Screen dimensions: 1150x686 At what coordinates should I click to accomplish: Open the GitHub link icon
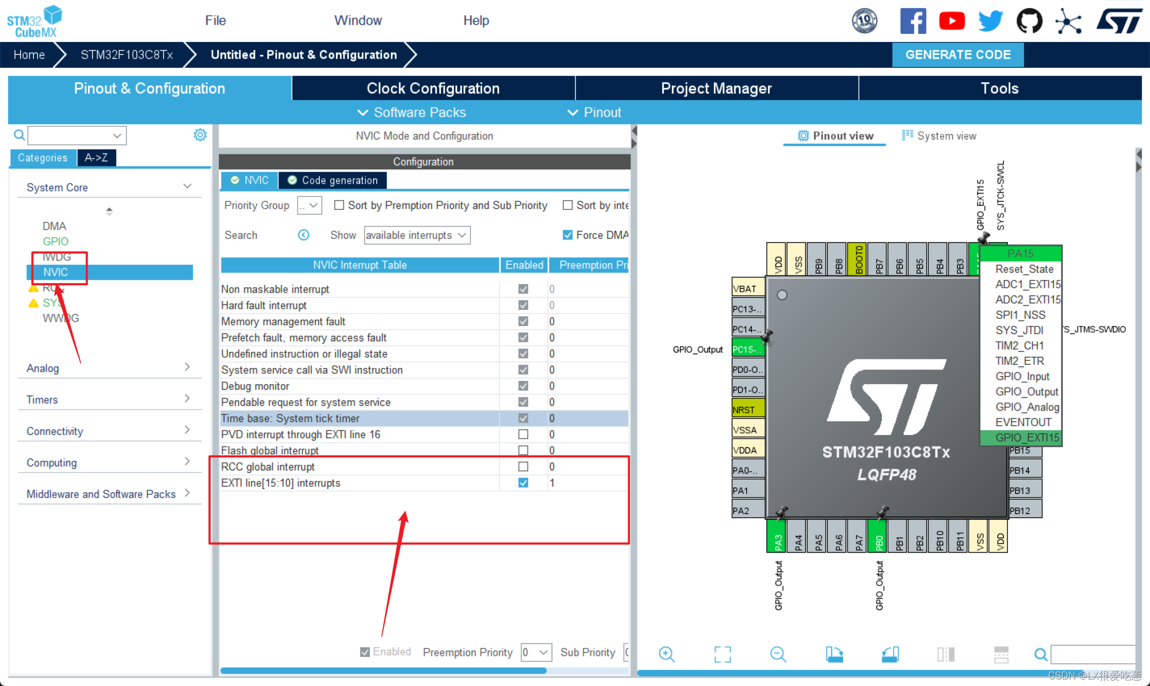click(1029, 22)
